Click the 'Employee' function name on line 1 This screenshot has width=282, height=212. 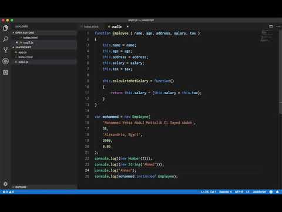[x=120, y=33]
